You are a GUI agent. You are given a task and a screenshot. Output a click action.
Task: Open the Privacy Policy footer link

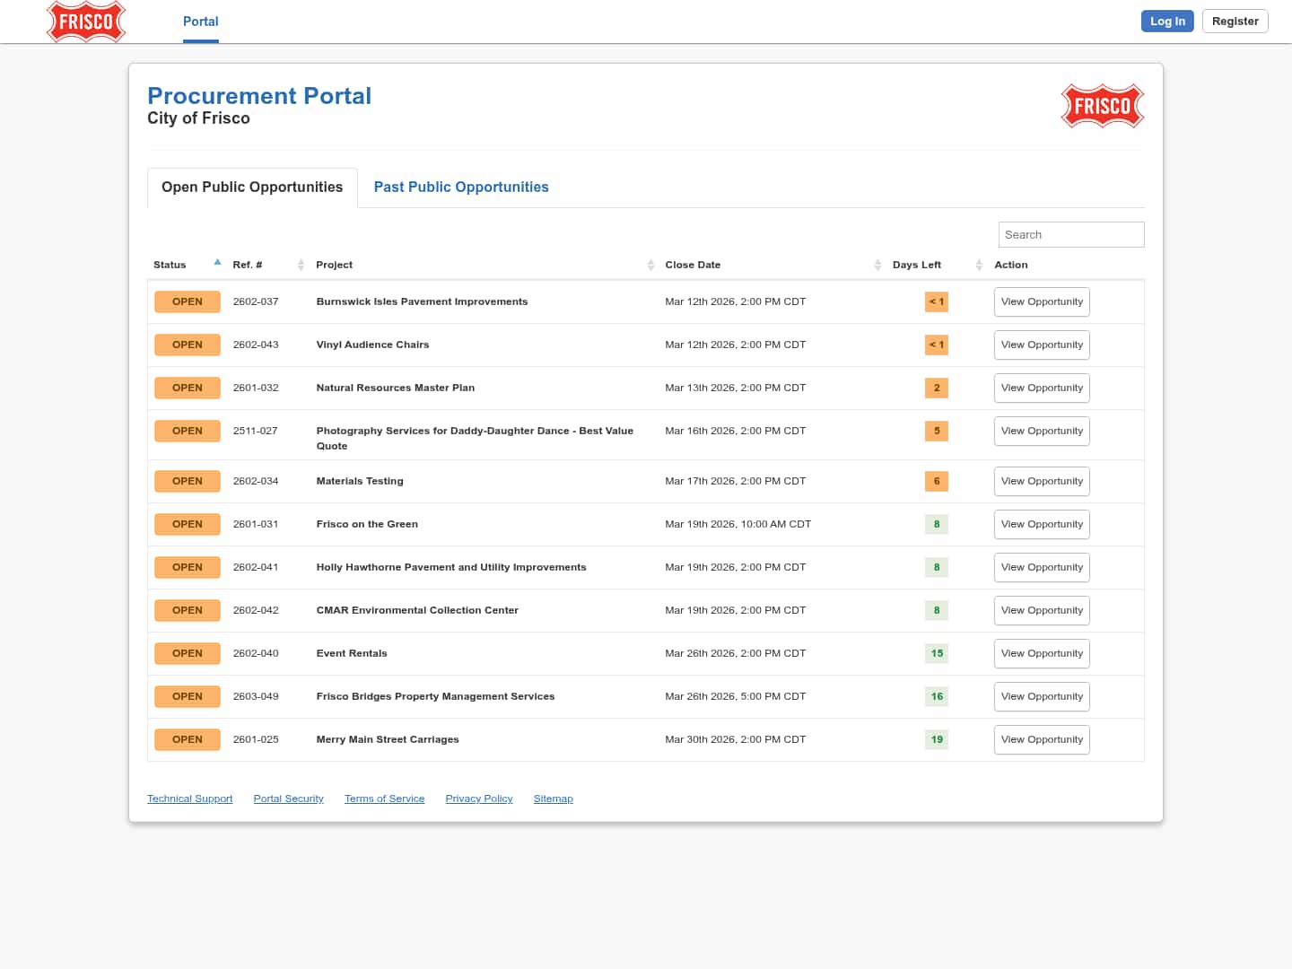(478, 799)
